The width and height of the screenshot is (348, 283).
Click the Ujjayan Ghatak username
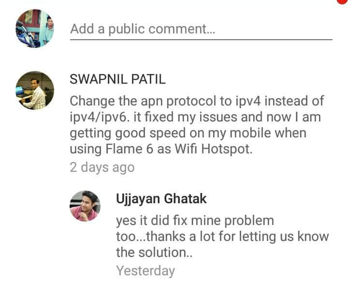(x=161, y=199)
